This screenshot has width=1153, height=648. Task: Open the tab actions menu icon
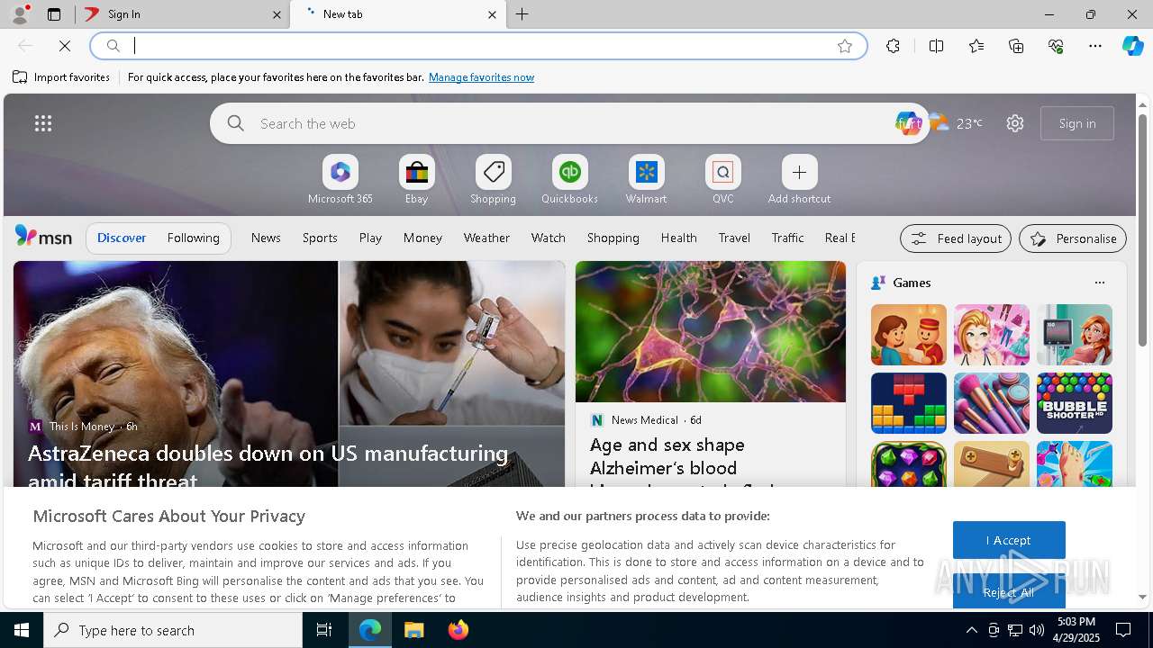point(54,14)
